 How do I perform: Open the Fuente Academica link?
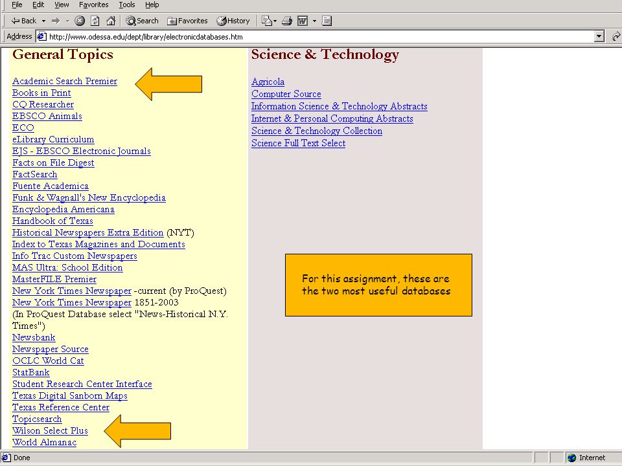[x=51, y=186]
